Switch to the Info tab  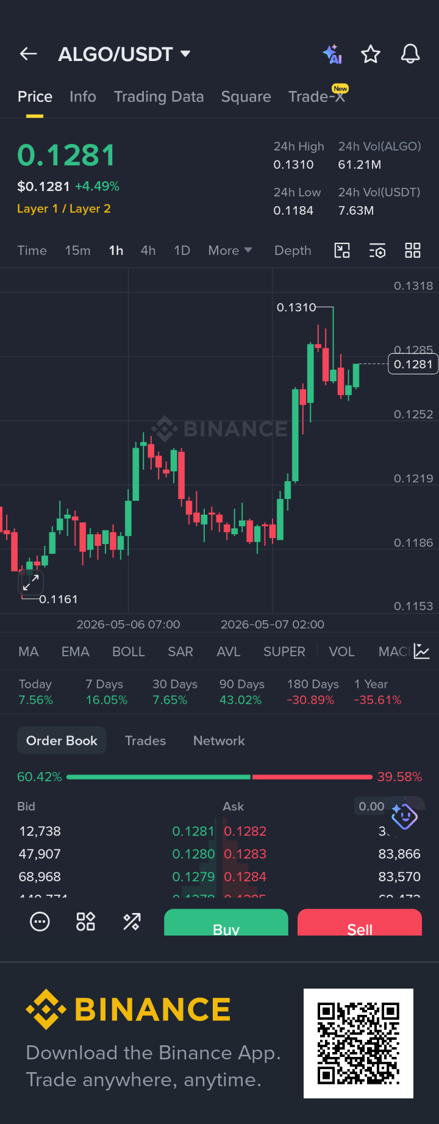pyautogui.click(x=83, y=96)
